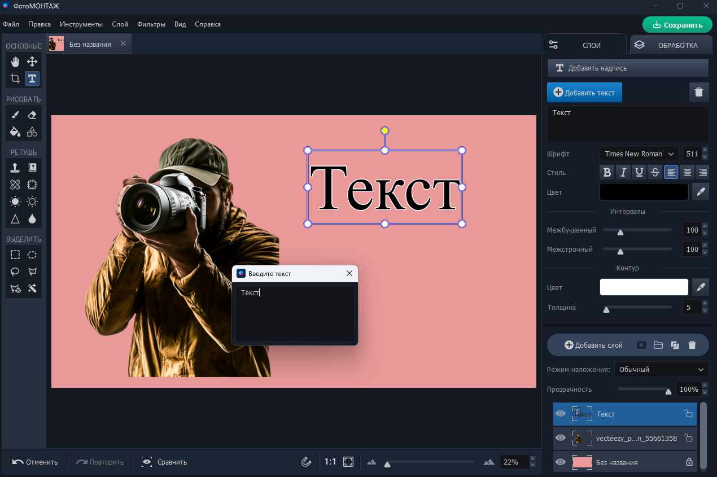Click the fit to screen icon

348,462
